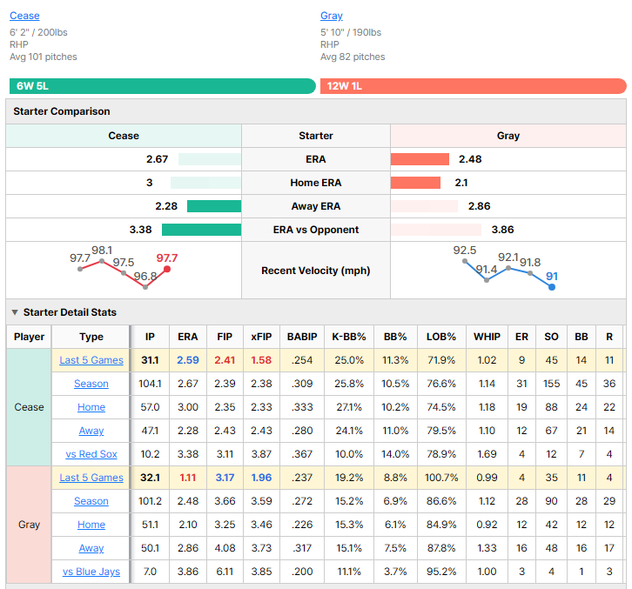Open Gray's Home stats link
The width and height of the screenshot is (632, 589).
pos(91,525)
